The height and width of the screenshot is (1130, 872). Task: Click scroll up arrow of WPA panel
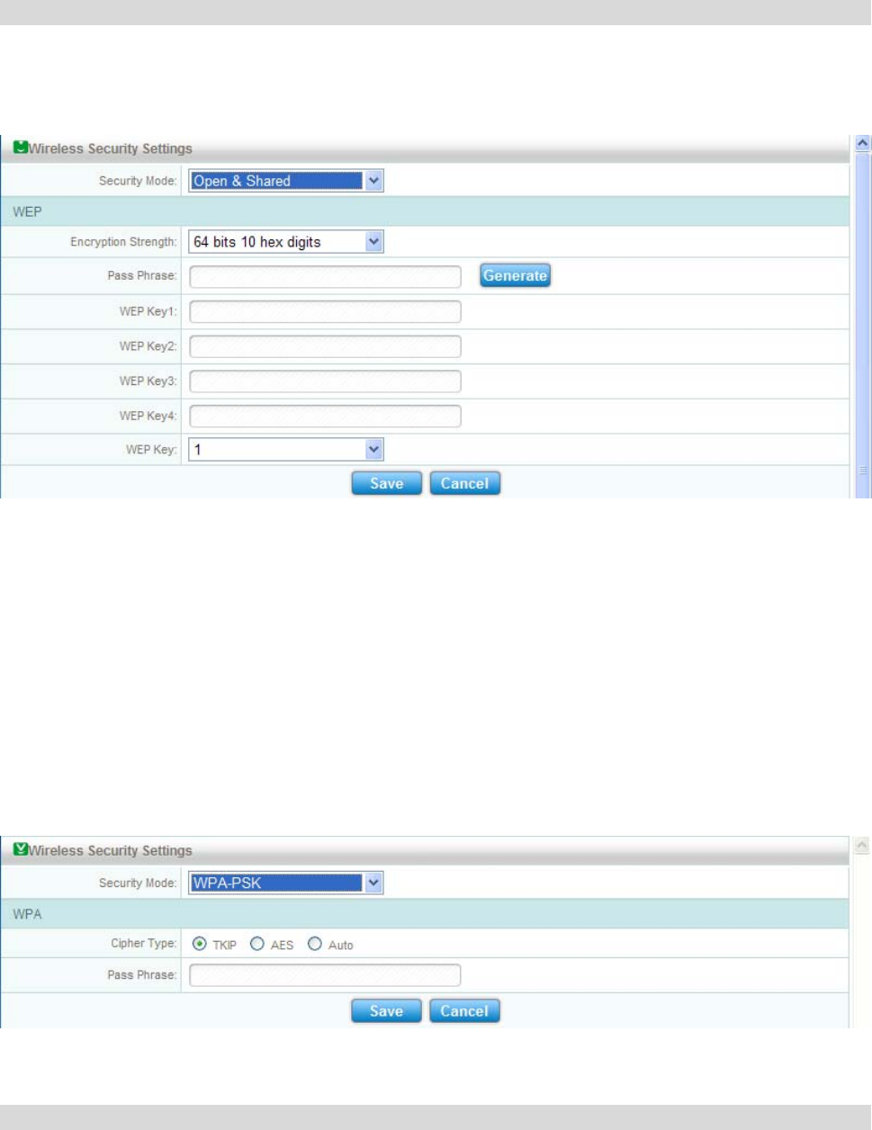[x=861, y=845]
